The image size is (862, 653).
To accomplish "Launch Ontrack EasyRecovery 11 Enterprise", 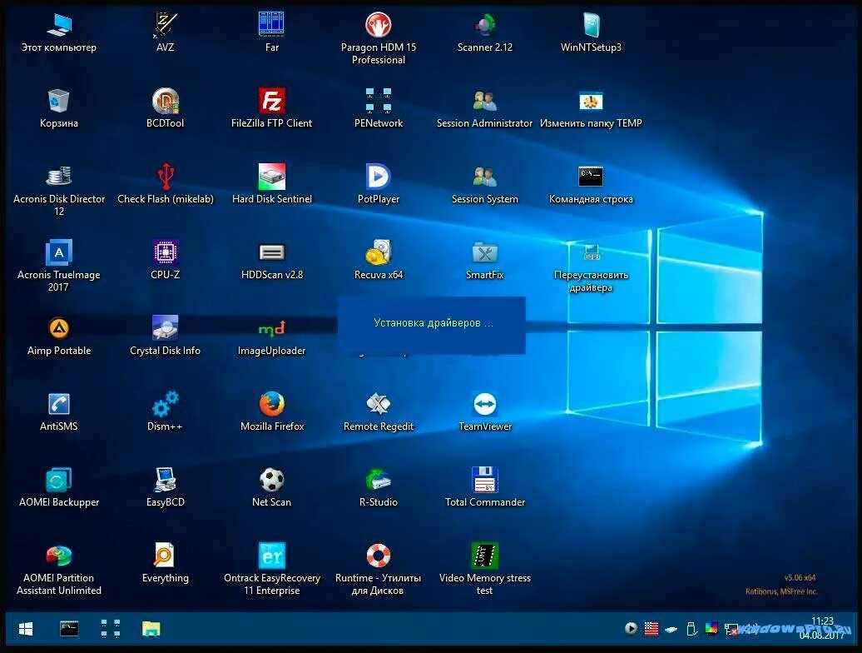I will coord(271,569).
